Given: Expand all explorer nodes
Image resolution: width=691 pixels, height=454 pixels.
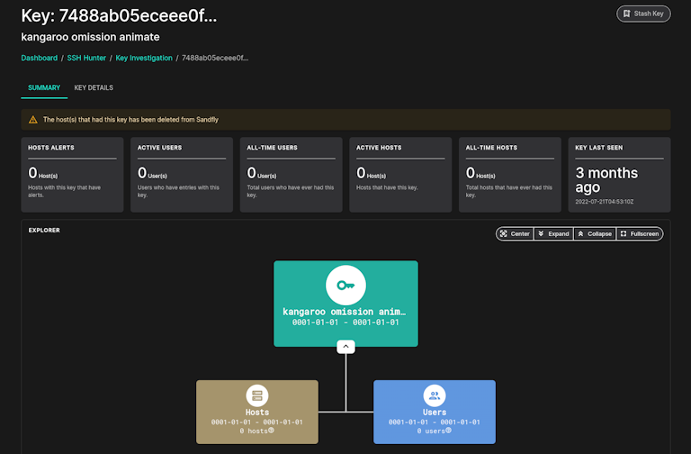Looking at the screenshot, I should tap(553, 233).
